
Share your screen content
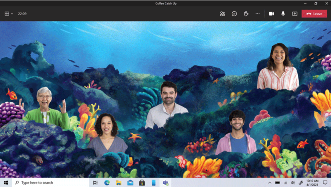click(294, 14)
